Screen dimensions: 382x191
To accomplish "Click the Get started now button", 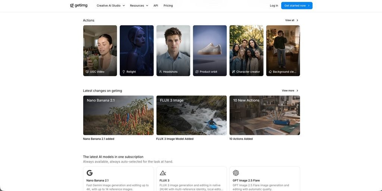I will [x=297, y=6].
